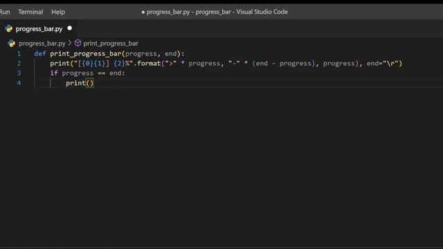Click print_progress_bar function name on line 1
Image resolution: width=443 pixels, height=249 pixels.
[86, 54]
